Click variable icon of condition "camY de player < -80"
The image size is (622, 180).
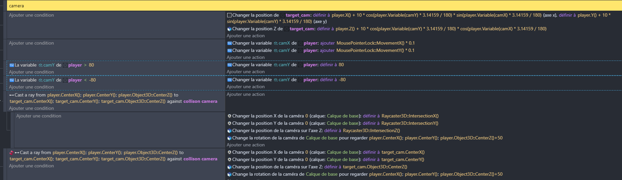12,80
